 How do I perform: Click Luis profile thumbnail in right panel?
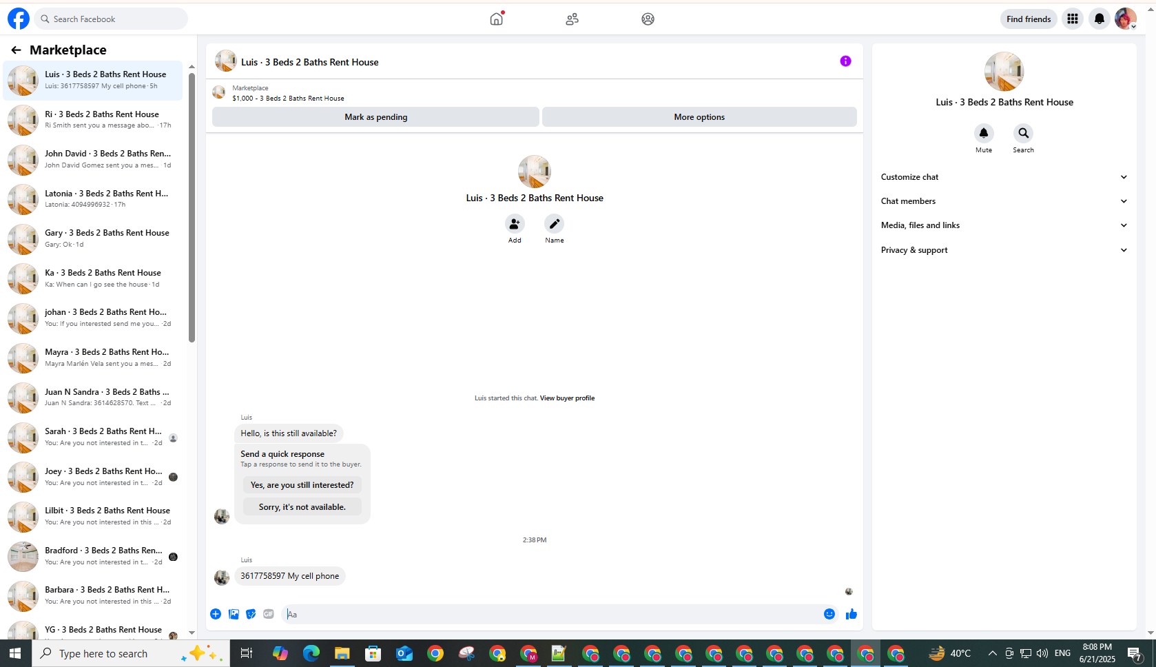1004,72
